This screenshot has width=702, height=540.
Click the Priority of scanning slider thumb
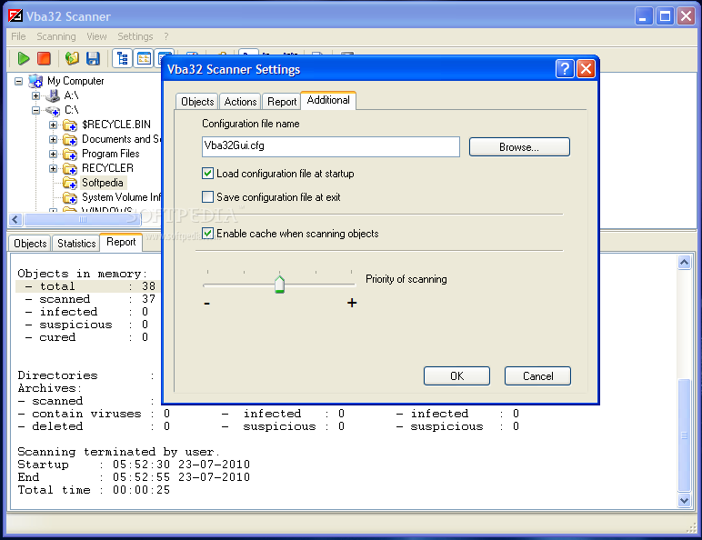[279, 285]
